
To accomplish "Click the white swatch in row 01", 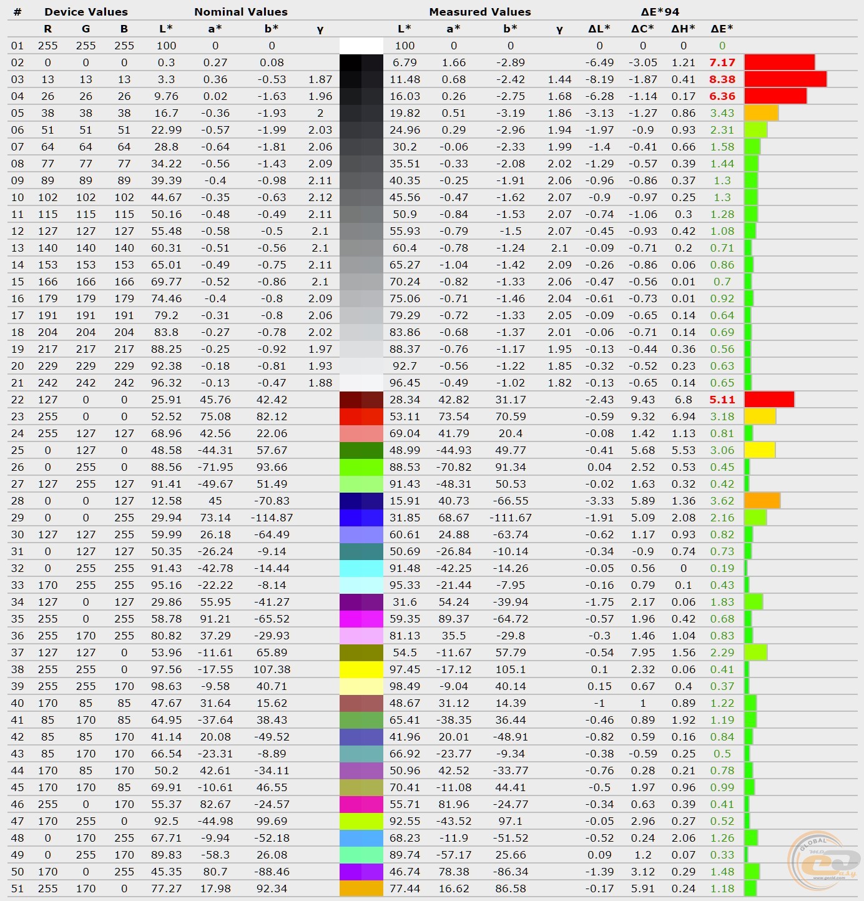I will pos(361,46).
